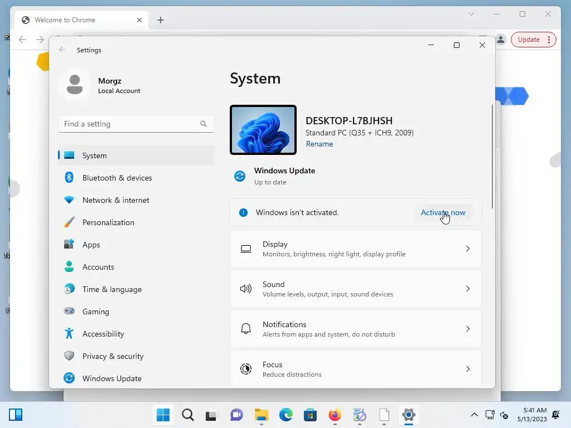Select the Welcome to Chrome tab

click(x=81, y=20)
